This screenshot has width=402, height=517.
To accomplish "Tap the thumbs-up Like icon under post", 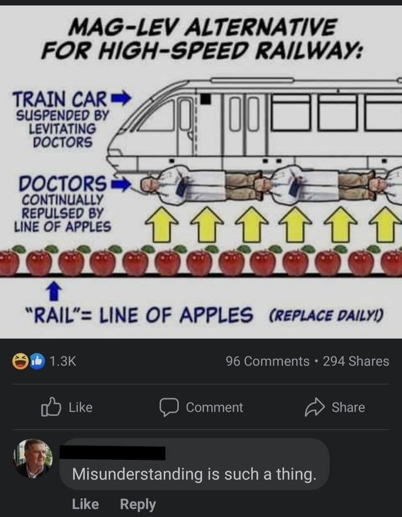I will pos(51,407).
